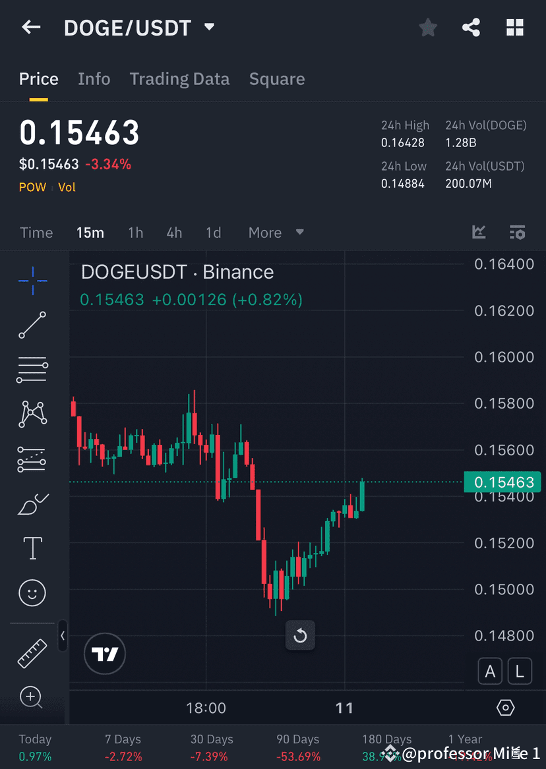Switch to the Trading Data tab
Screen dimensions: 546x769
[x=179, y=78]
